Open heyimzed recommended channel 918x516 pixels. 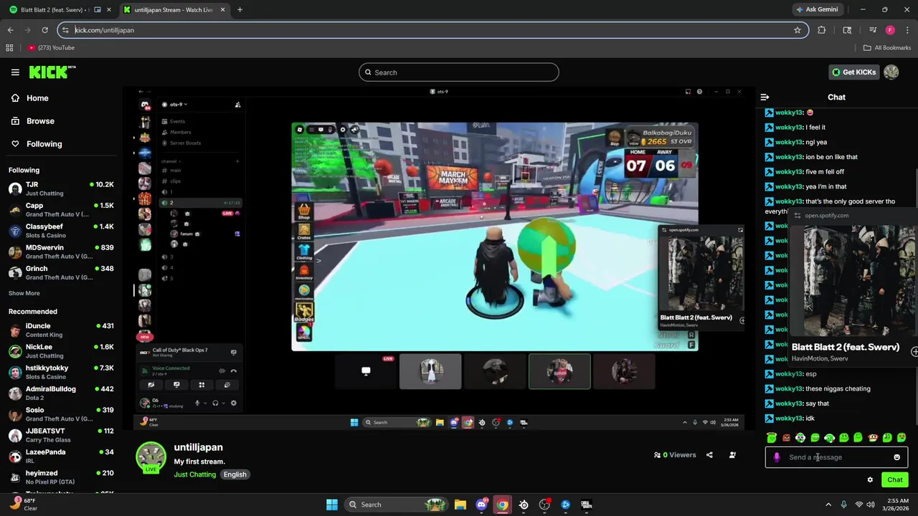tap(61, 477)
